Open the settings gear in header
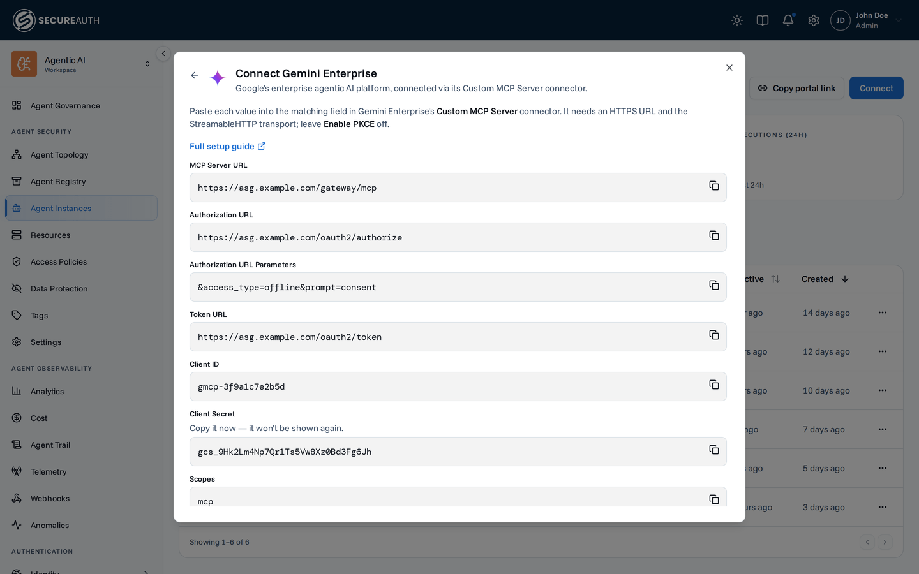The image size is (919, 574). point(814,20)
